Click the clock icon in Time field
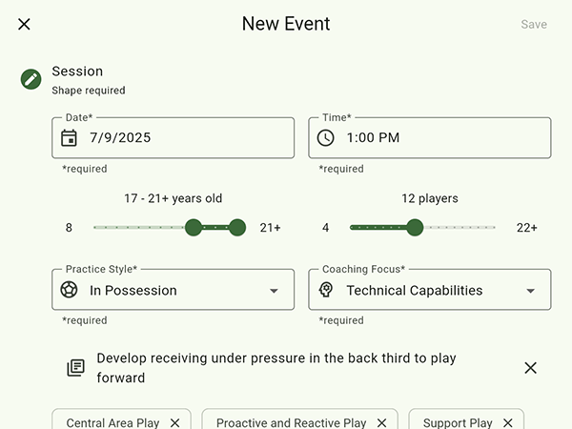The image size is (572, 429). point(326,138)
